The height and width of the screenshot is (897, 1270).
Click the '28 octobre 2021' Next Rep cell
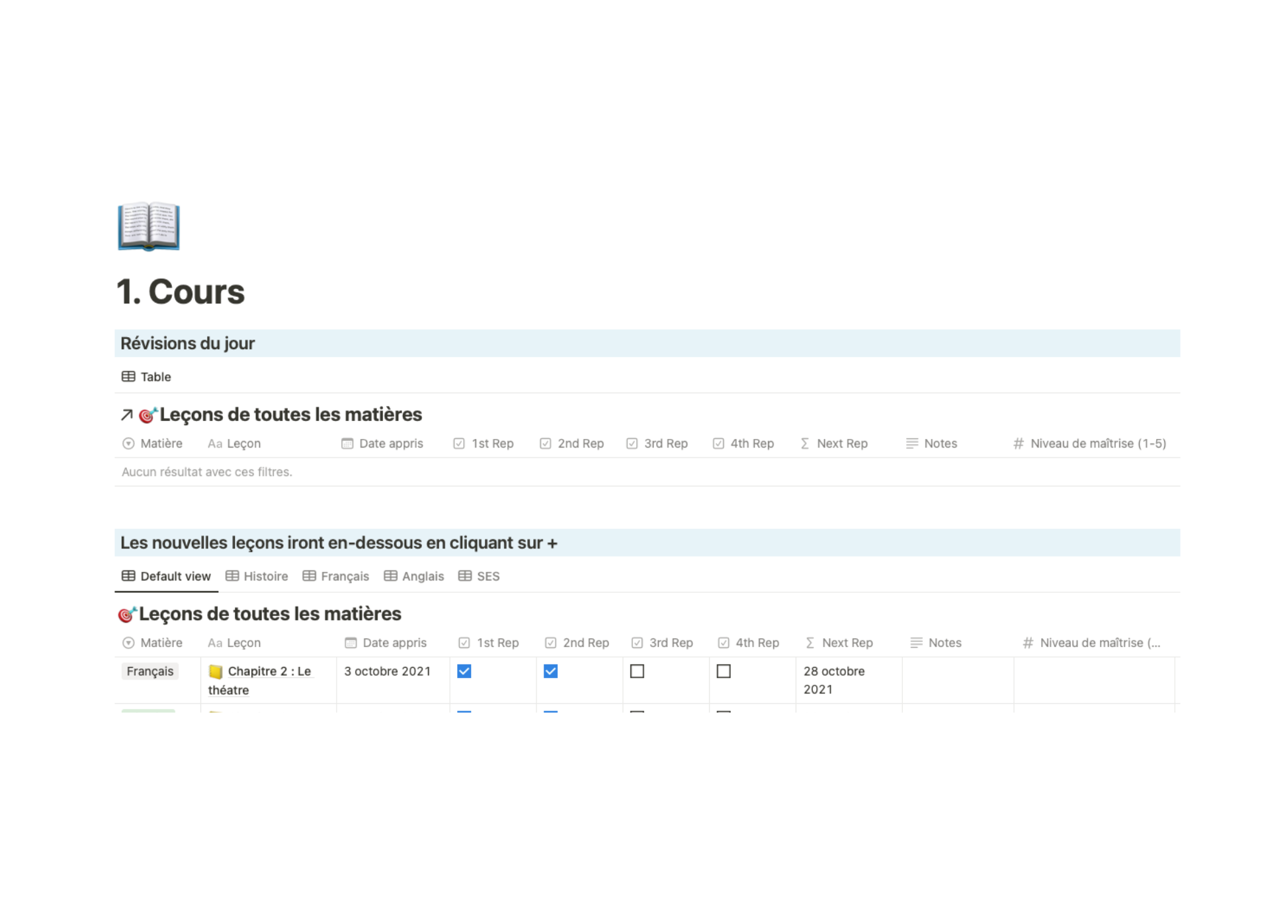(x=849, y=680)
